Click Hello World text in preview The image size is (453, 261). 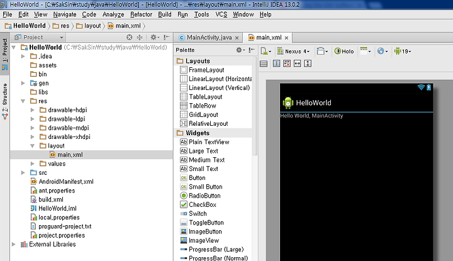(311, 116)
